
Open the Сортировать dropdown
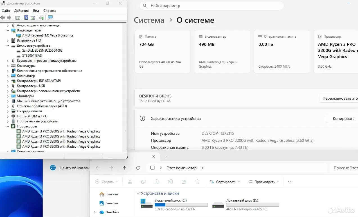pos(225,182)
